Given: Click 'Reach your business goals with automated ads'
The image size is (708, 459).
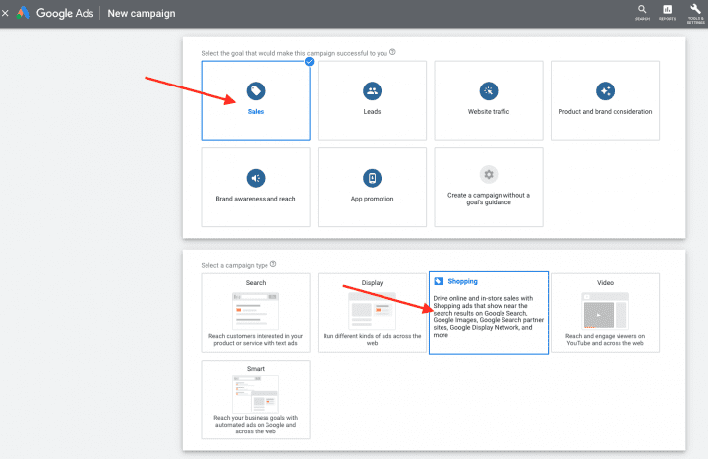Looking at the screenshot, I should point(256,425).
